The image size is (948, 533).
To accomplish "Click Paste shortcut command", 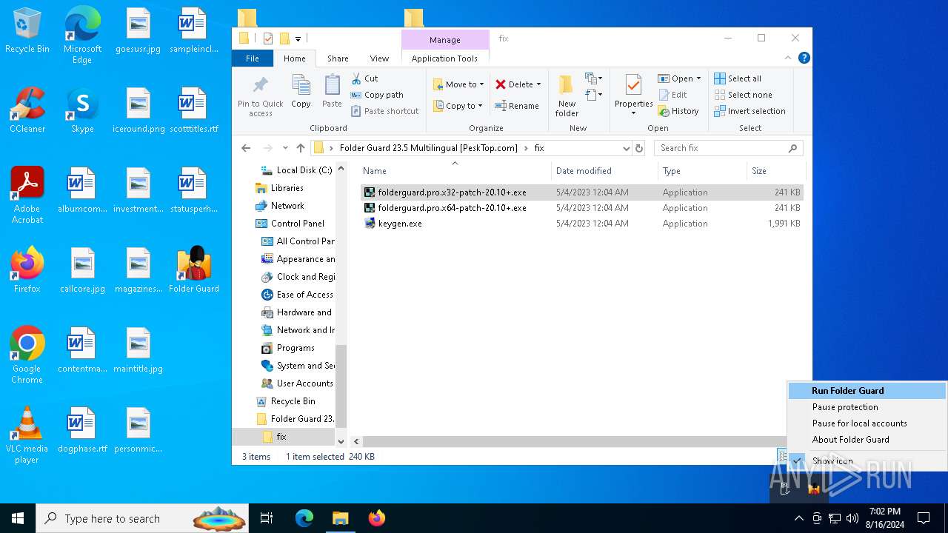I will click(384, 111).
